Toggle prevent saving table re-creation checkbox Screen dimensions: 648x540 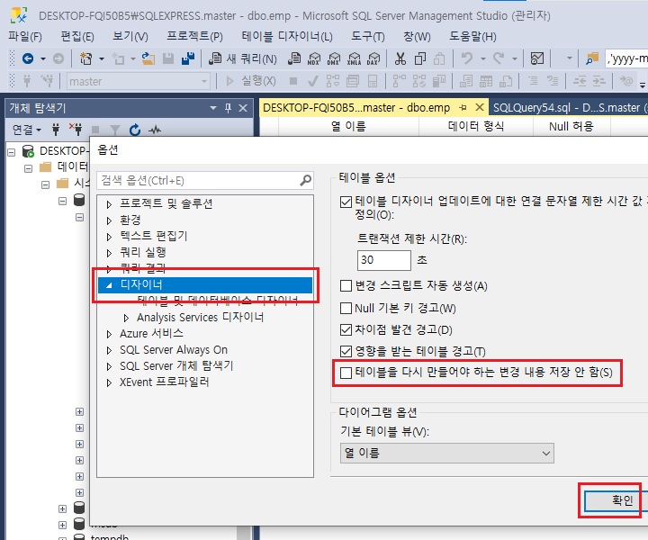tap(346, 373)
